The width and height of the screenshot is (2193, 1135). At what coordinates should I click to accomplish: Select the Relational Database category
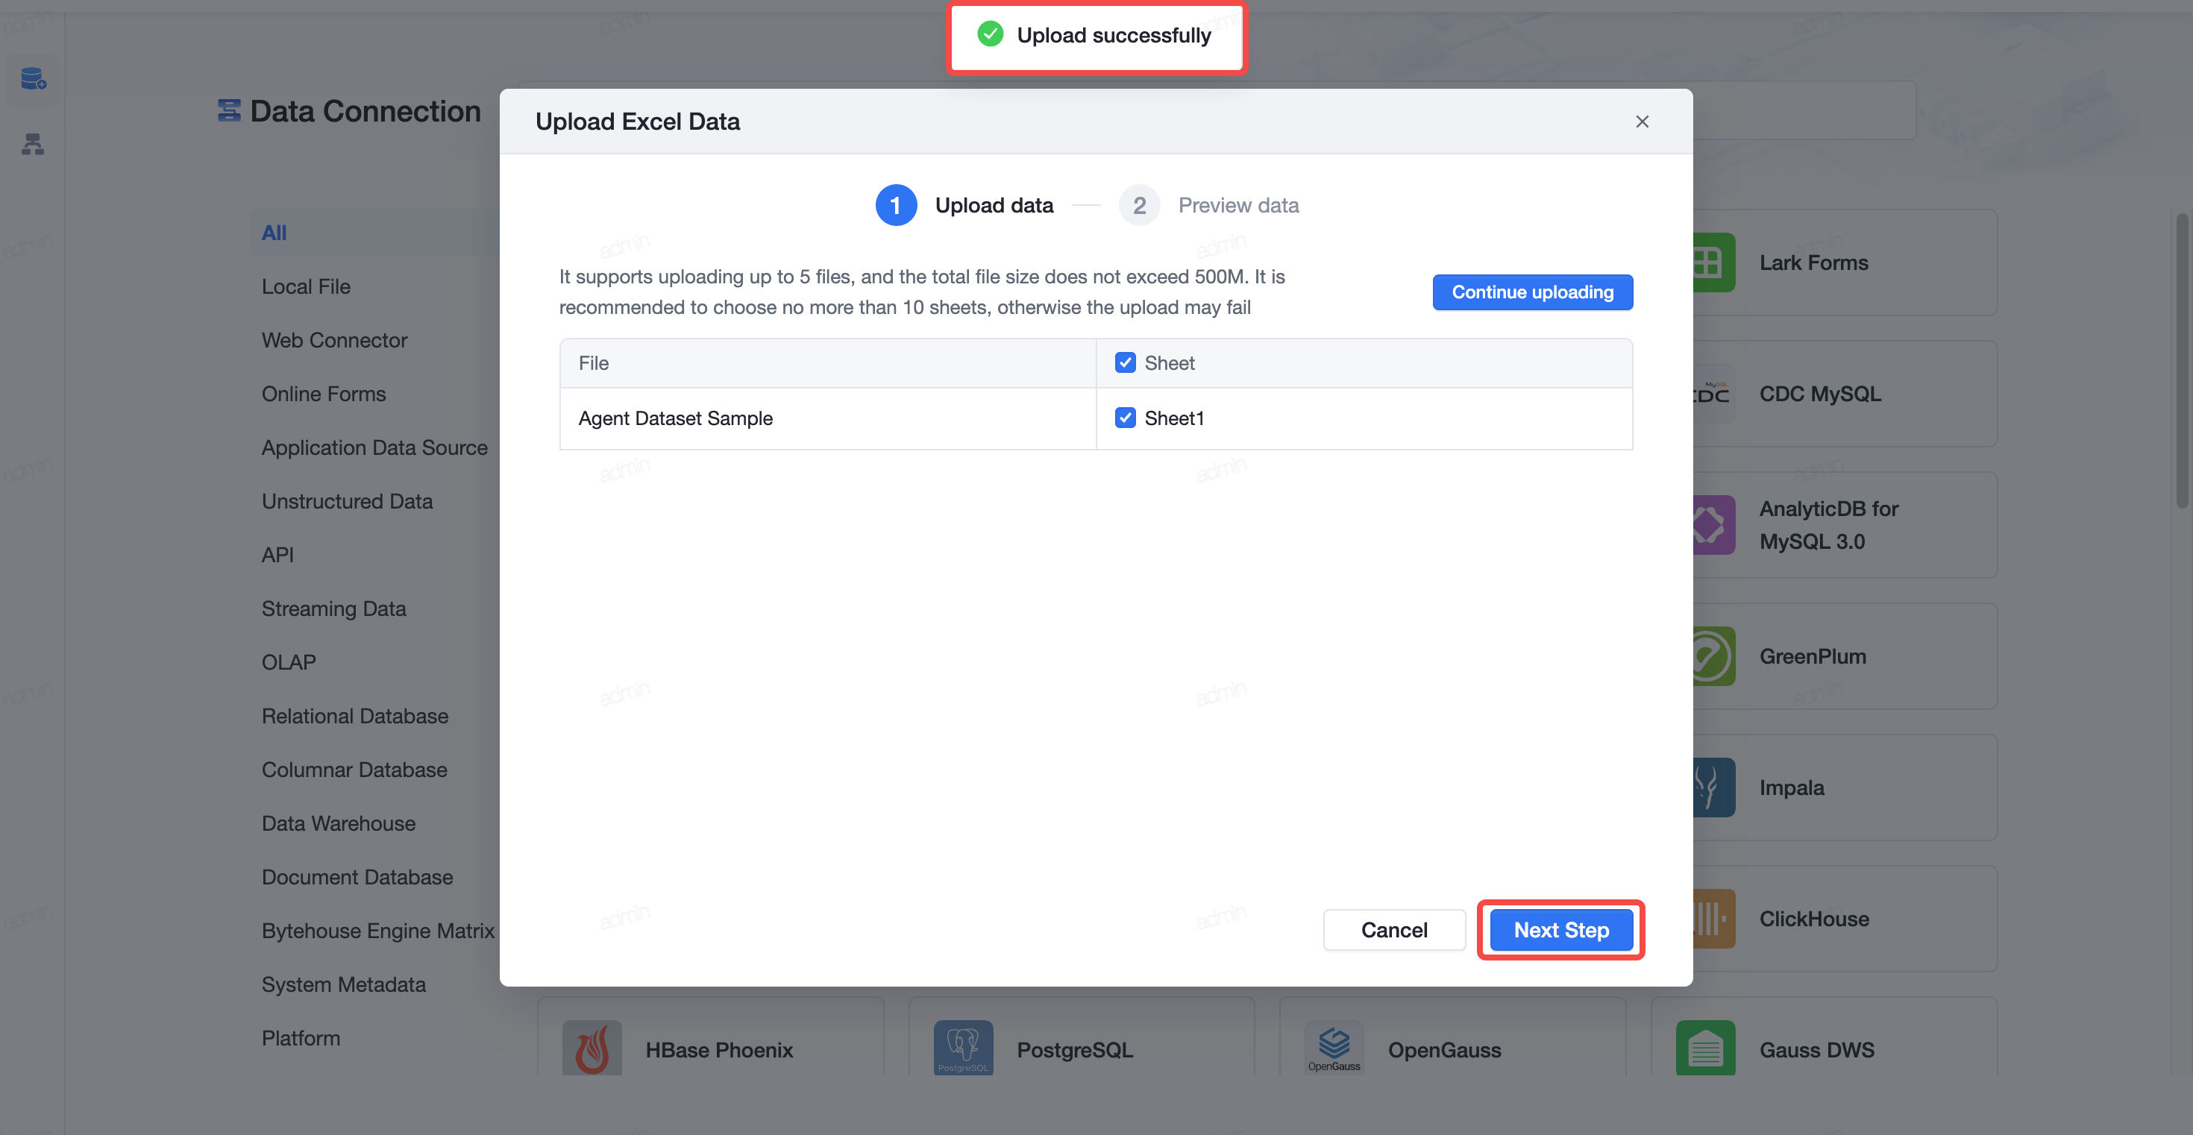pyautogui.click(x=354, y=717)
